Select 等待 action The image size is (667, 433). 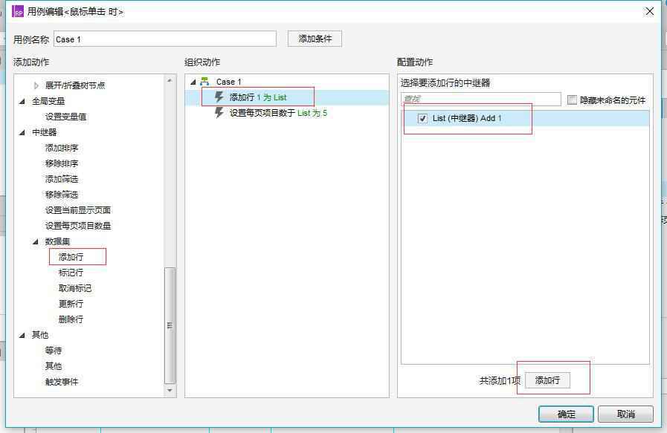54,350
